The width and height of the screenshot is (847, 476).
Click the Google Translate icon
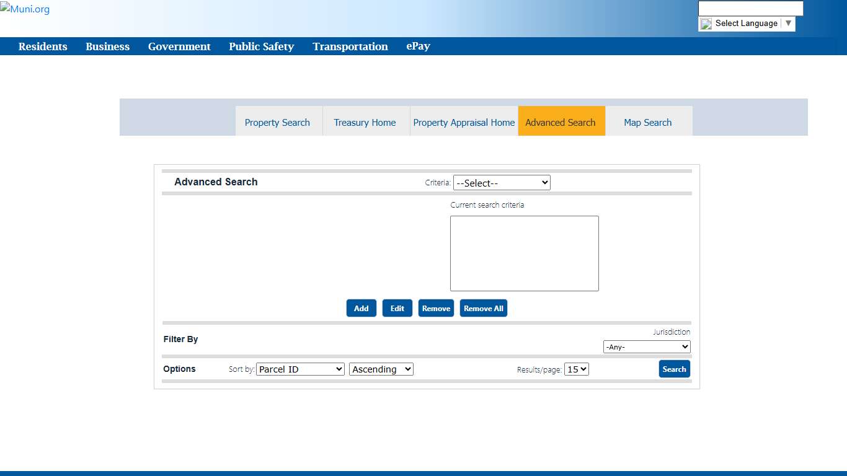(706, 24)
